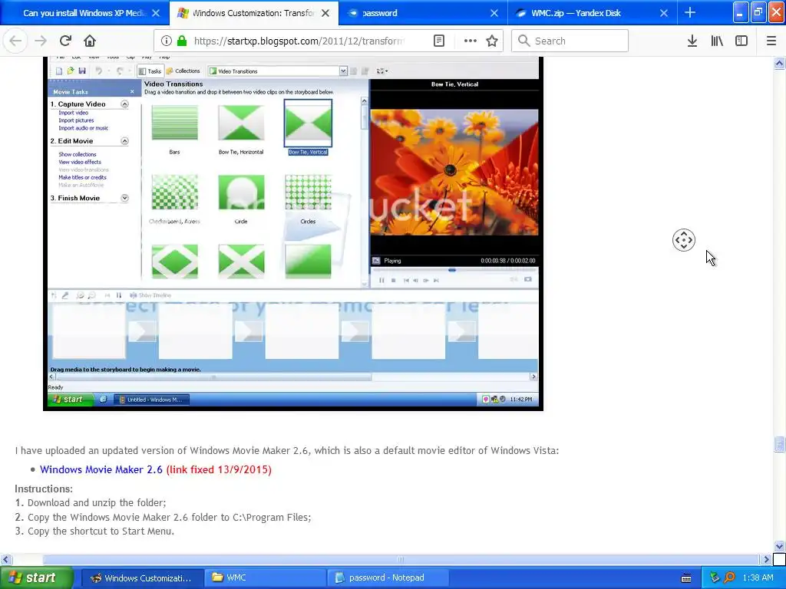The image size is (786, 589).
Task: Activate the 'Windows Customizati...' taskbar button
Action: pos(142,577)
